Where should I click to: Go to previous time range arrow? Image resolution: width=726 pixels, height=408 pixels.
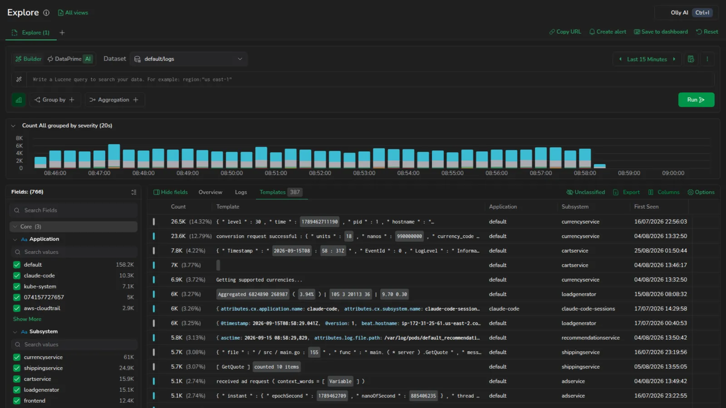click(620, 59)
